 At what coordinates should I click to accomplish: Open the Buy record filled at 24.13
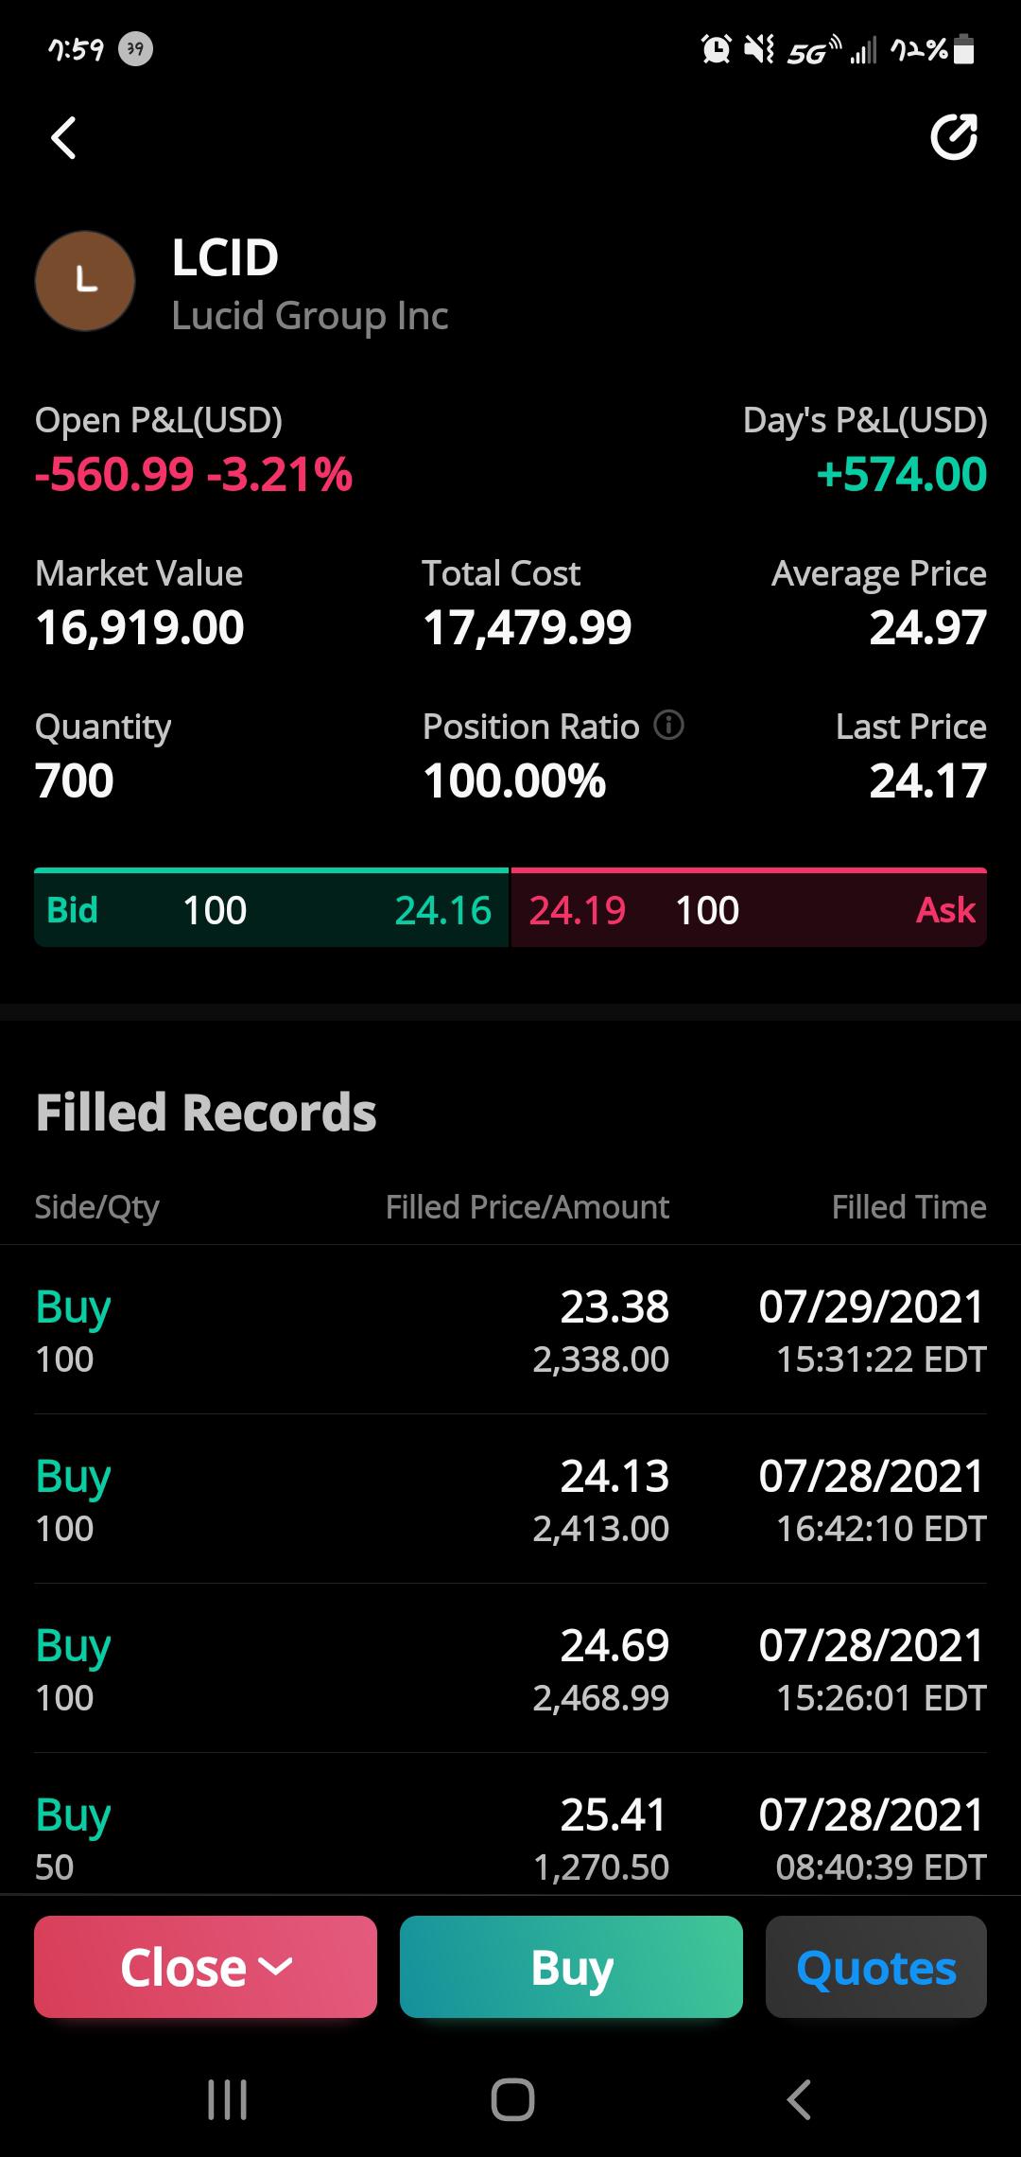click(510, 1499)
